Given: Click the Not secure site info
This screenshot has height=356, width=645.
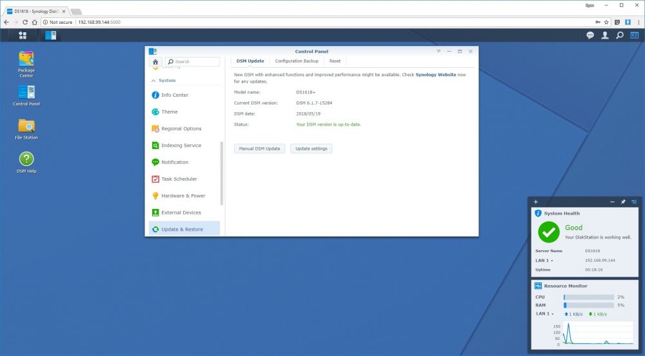Looking at the screenshot, I should [57, 22].
